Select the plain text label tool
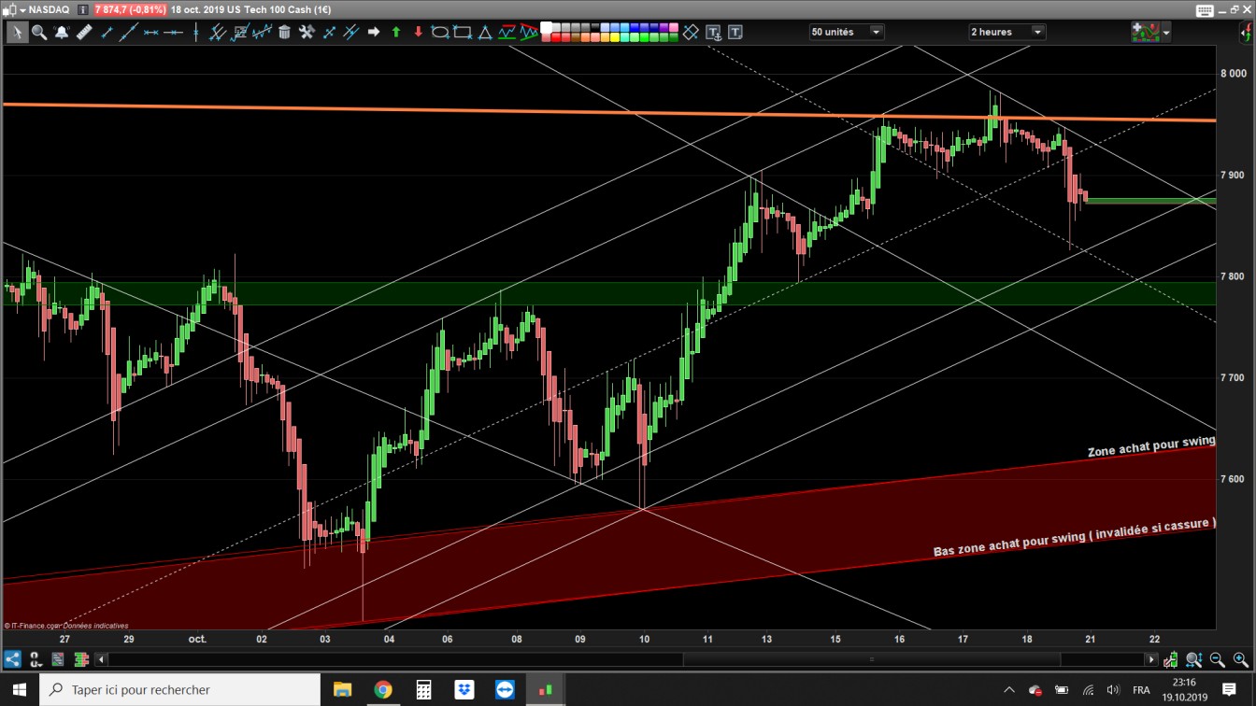1256x706 pixels. pyautogui.click(x=735, y=32)
